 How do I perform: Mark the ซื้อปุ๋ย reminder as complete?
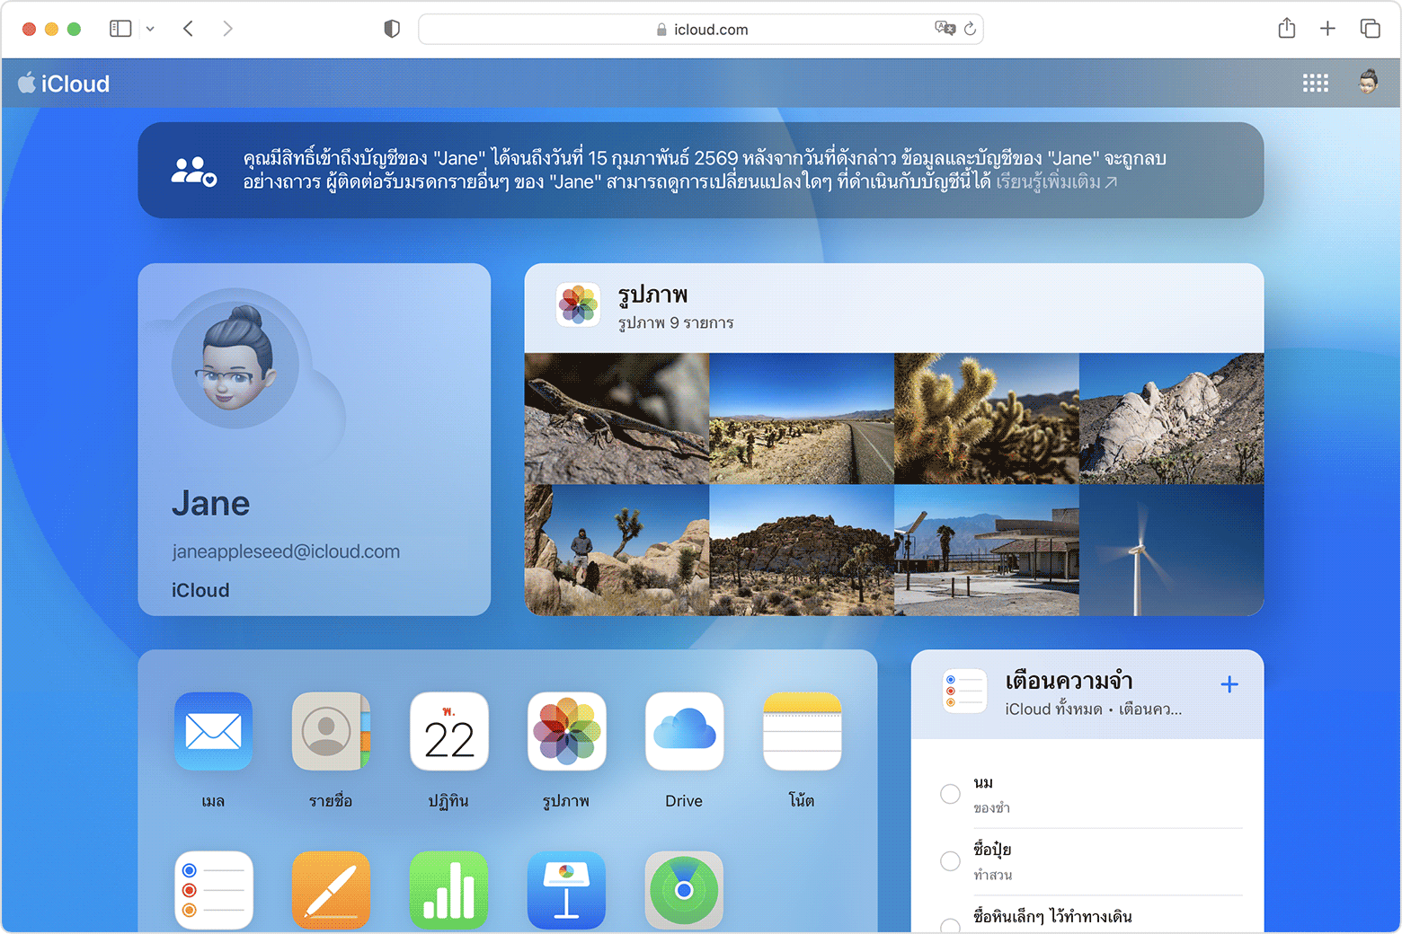[950, 860]
